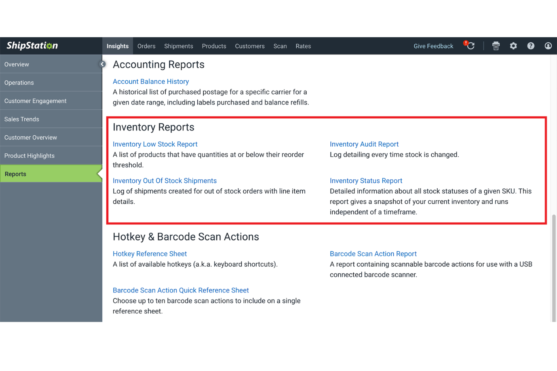Switch to the Shipments tab

(178, 46)
